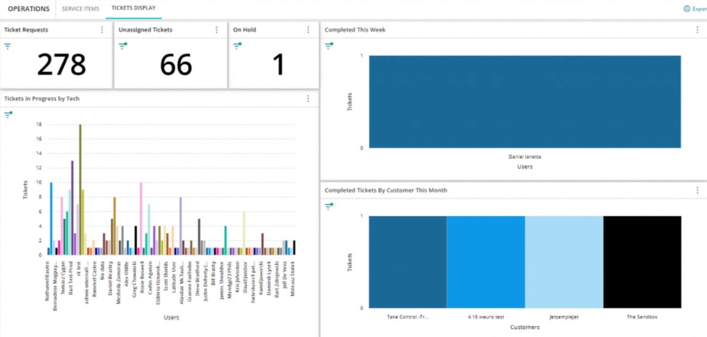Click filter icon in Tickets in Progress by Tech
Image resolution: width=707 pixels, height=337 pixels.
coord(8,115)
